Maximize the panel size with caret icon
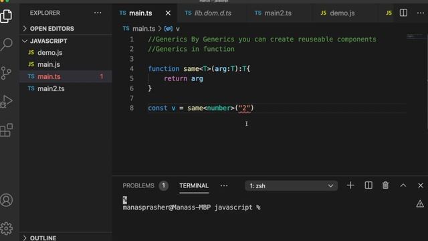Image resolution: width=428 pixels, height=241 pixels. click(x=403, y=185)
